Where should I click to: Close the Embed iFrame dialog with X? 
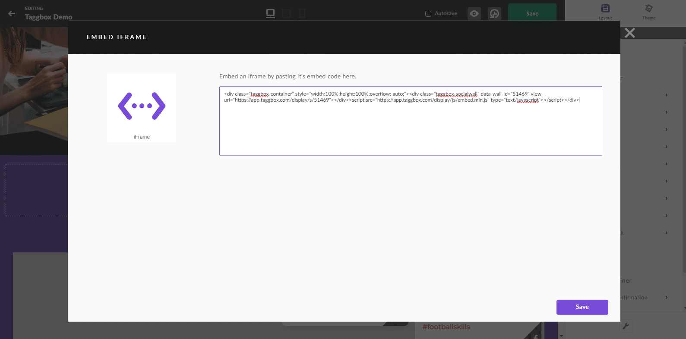(630, 33)
